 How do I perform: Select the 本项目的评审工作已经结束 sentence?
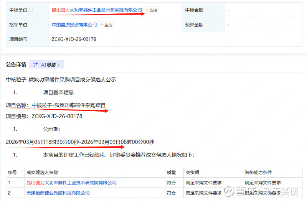[x=119, y=155]
